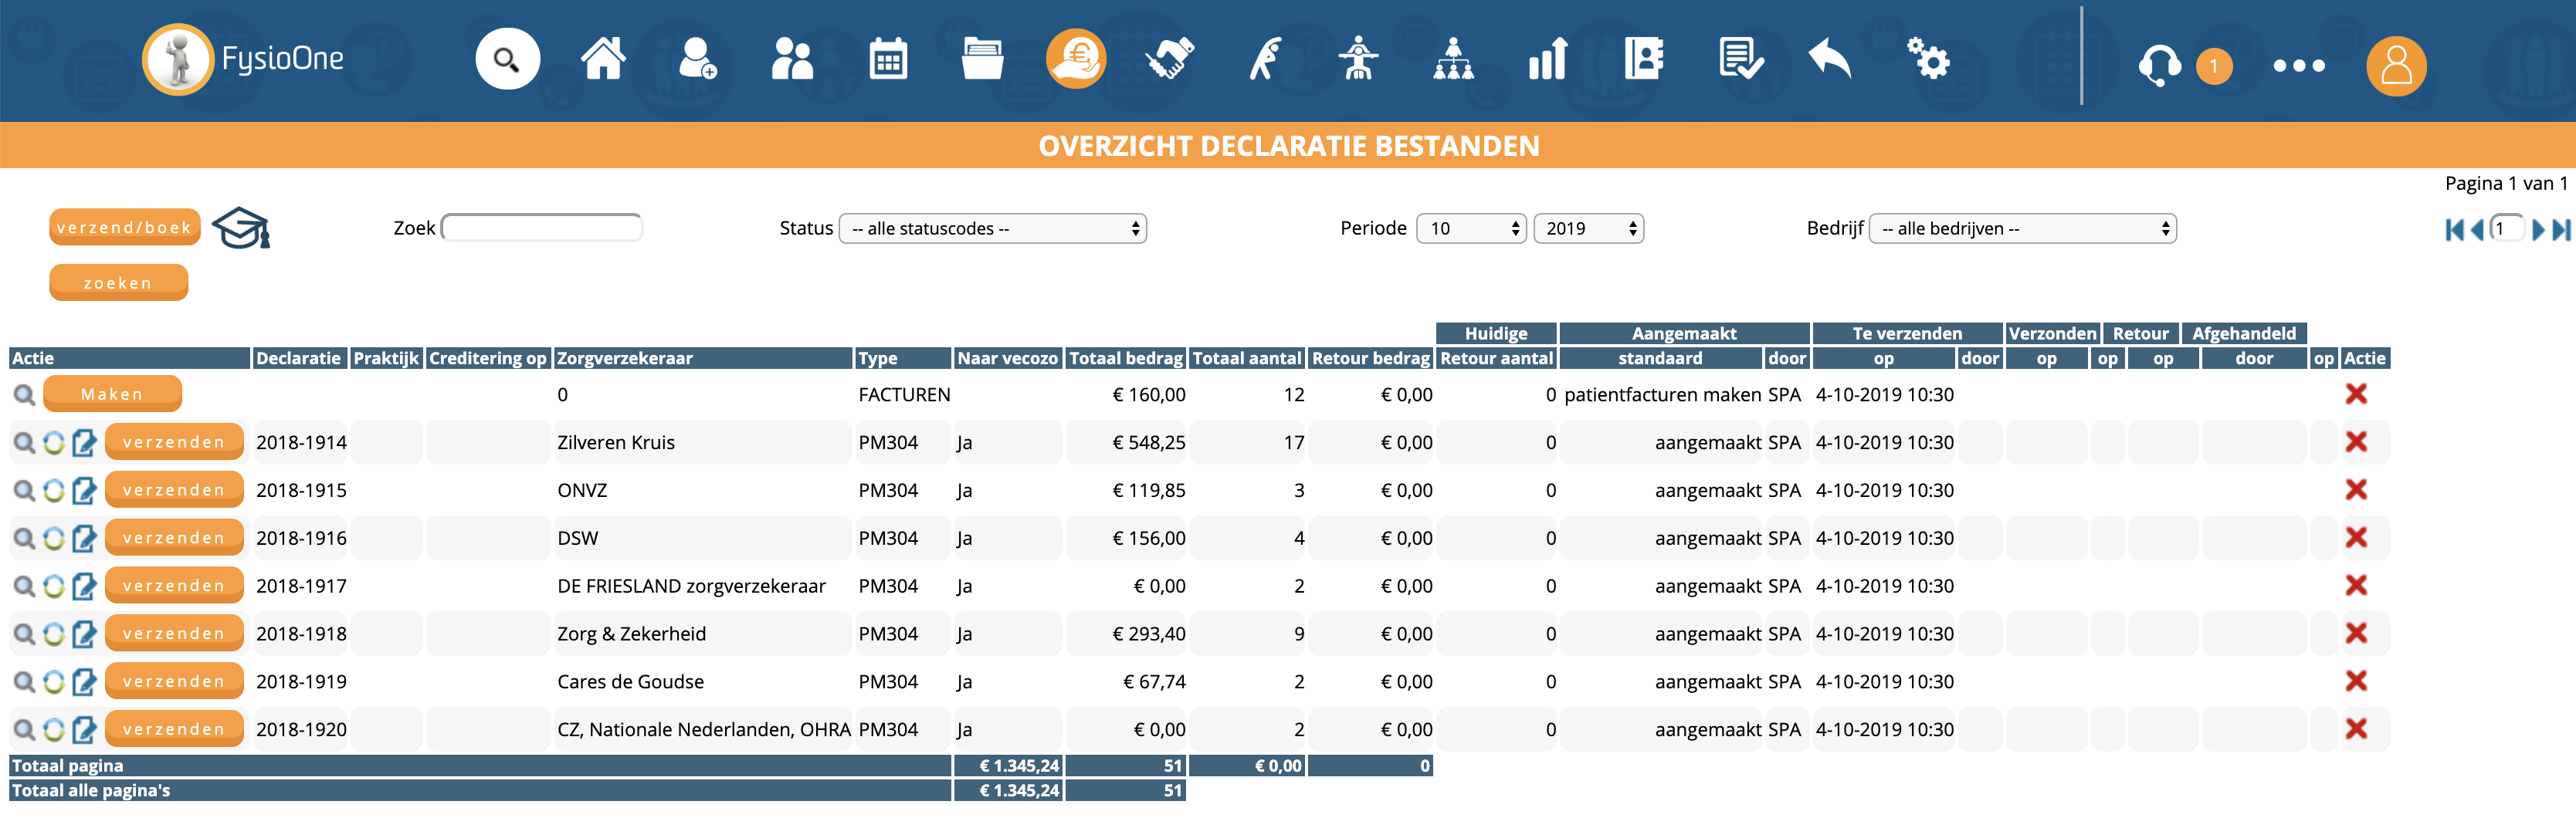Select the Periode year 2019 dropdown
2576x818 pixels.
point(1588,228)
